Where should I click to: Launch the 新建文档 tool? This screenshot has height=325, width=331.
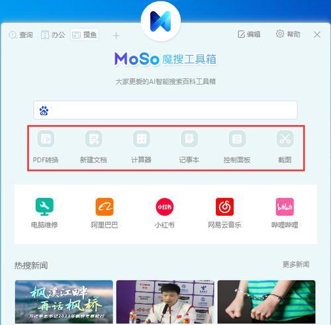93,139
